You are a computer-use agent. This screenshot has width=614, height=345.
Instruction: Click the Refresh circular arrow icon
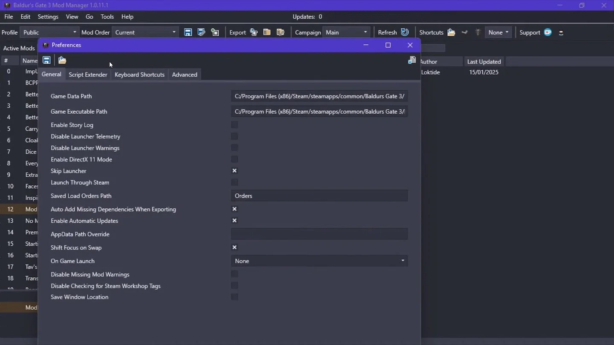405,32
